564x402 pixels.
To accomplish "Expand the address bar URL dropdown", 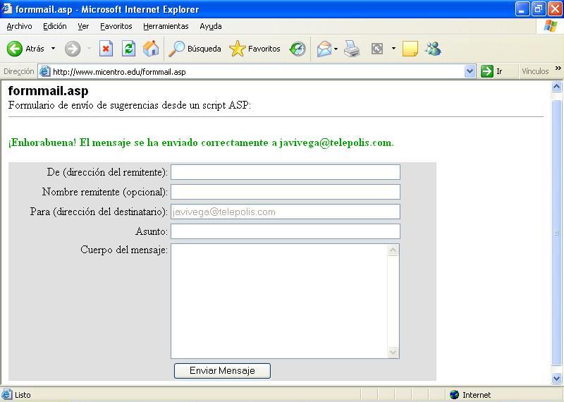I will pyautogui.click(x=470, y=71).
